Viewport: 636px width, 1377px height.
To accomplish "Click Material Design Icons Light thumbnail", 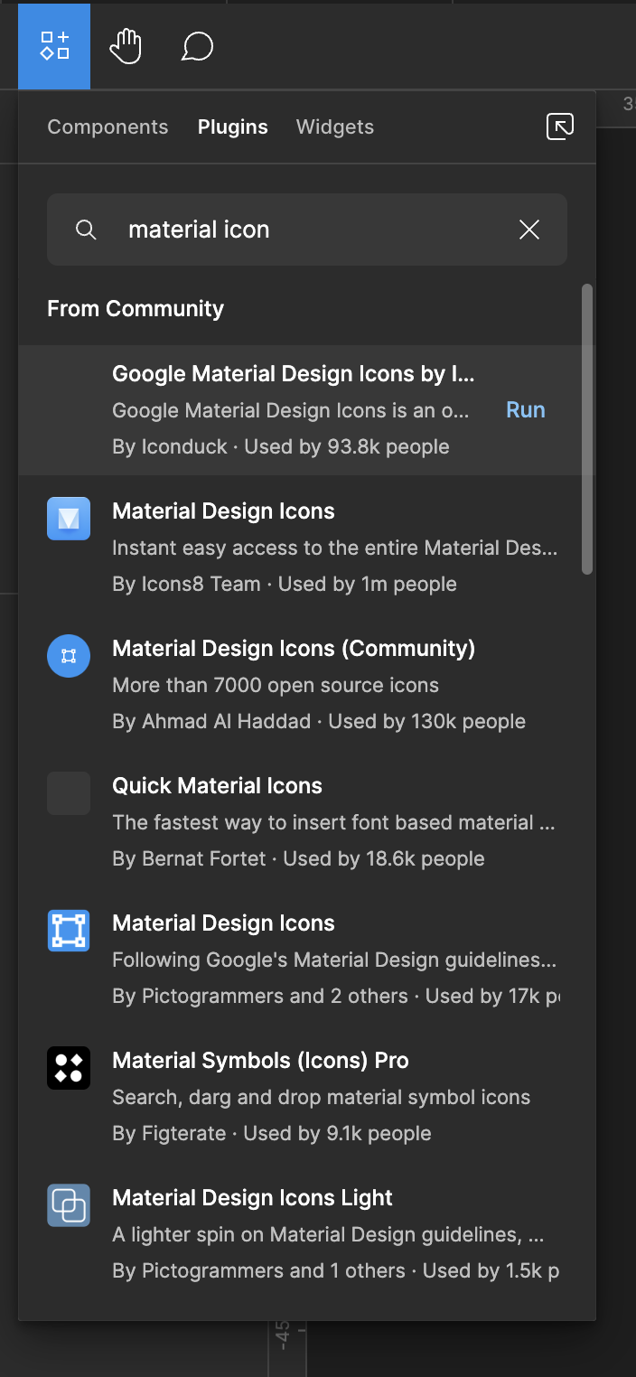I will pos(69,1205).
